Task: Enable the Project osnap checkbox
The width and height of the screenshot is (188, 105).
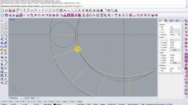Action: click(x=68, y=101)
